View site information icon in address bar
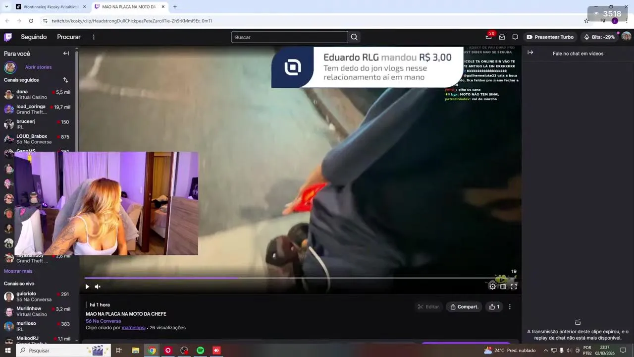634x357 pixels. (45, 21)
